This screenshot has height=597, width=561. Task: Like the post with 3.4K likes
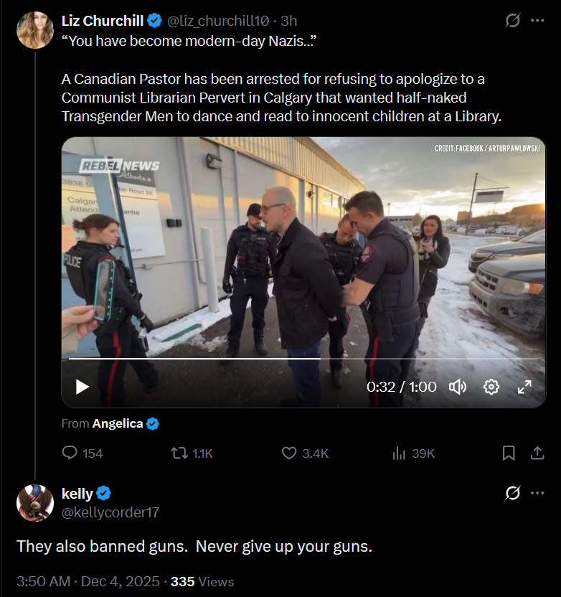tap(289, 453)
